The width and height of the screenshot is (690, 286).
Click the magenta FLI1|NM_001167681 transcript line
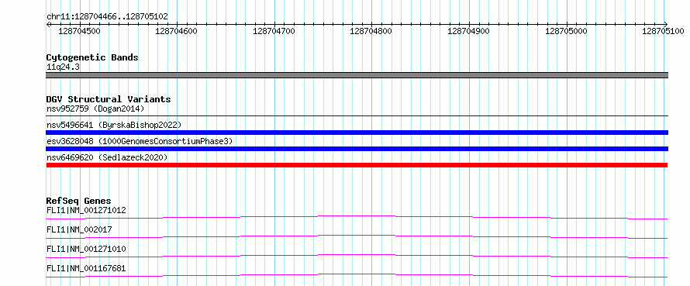tap(357, 275)
